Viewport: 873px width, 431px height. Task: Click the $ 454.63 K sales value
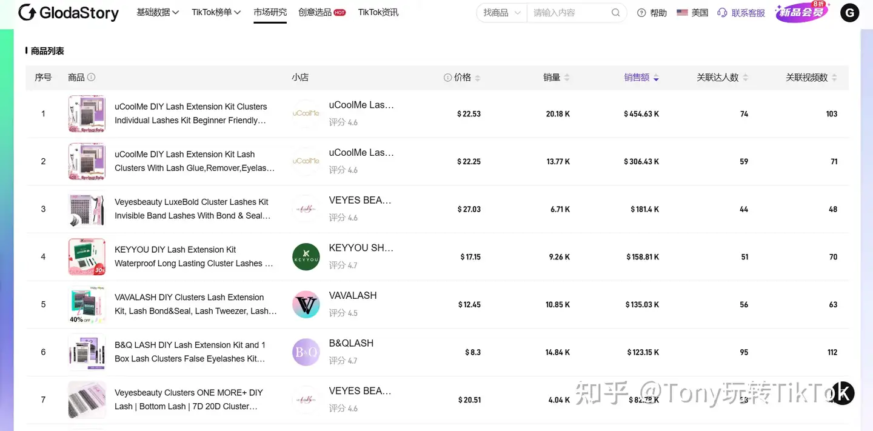click(641, 114)
